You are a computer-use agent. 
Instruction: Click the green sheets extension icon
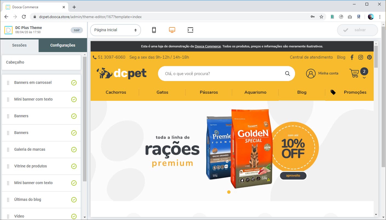click(332, 17)
